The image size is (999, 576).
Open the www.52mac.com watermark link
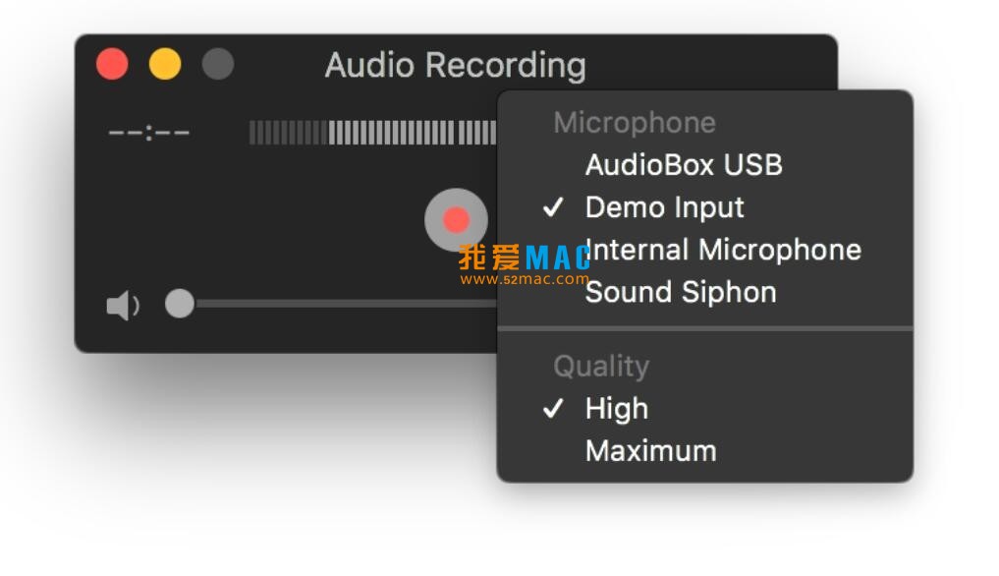point(523,279)
